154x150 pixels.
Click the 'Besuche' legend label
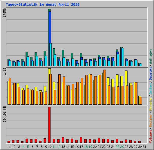point(151,104)
